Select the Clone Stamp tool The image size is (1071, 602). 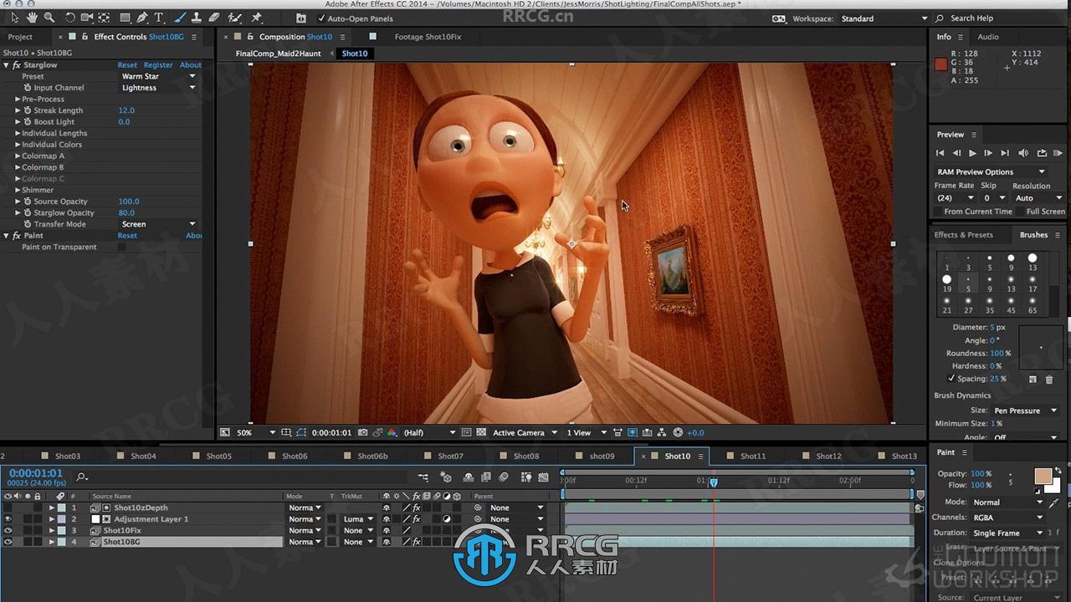point(197,18)
